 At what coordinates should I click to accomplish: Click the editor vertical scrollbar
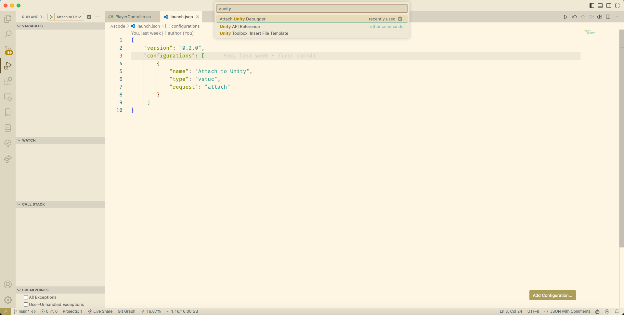point(621,139)
